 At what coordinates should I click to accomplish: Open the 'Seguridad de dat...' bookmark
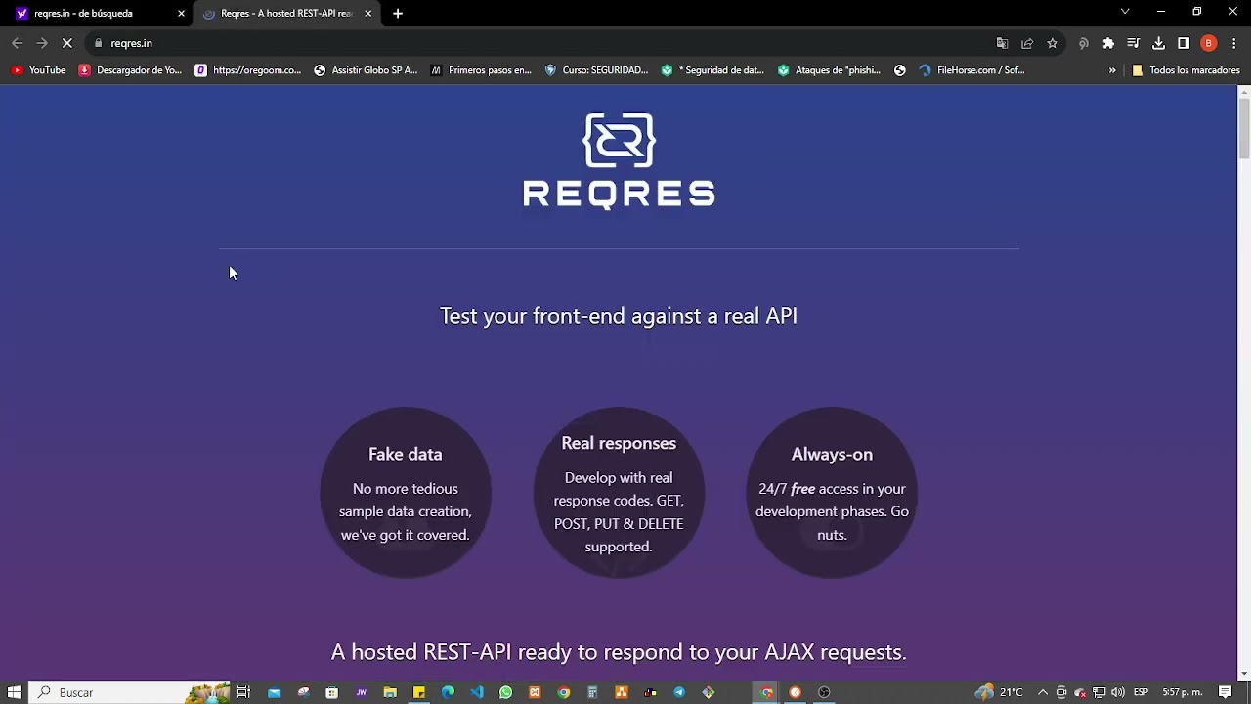point(712,70)
